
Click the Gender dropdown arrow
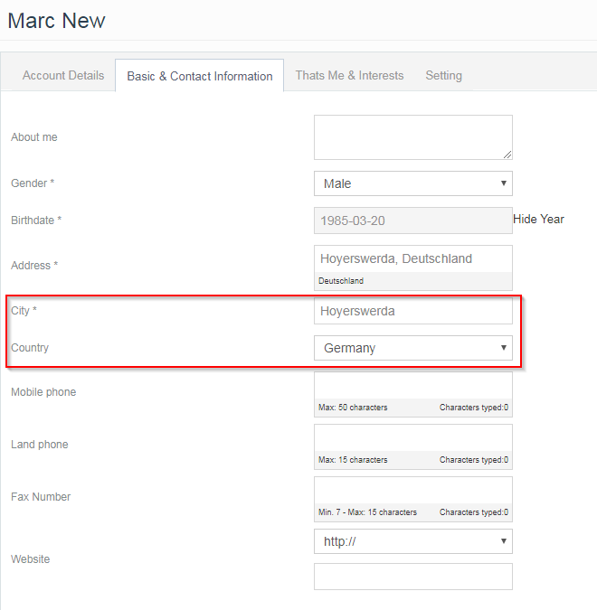point(504,183)
